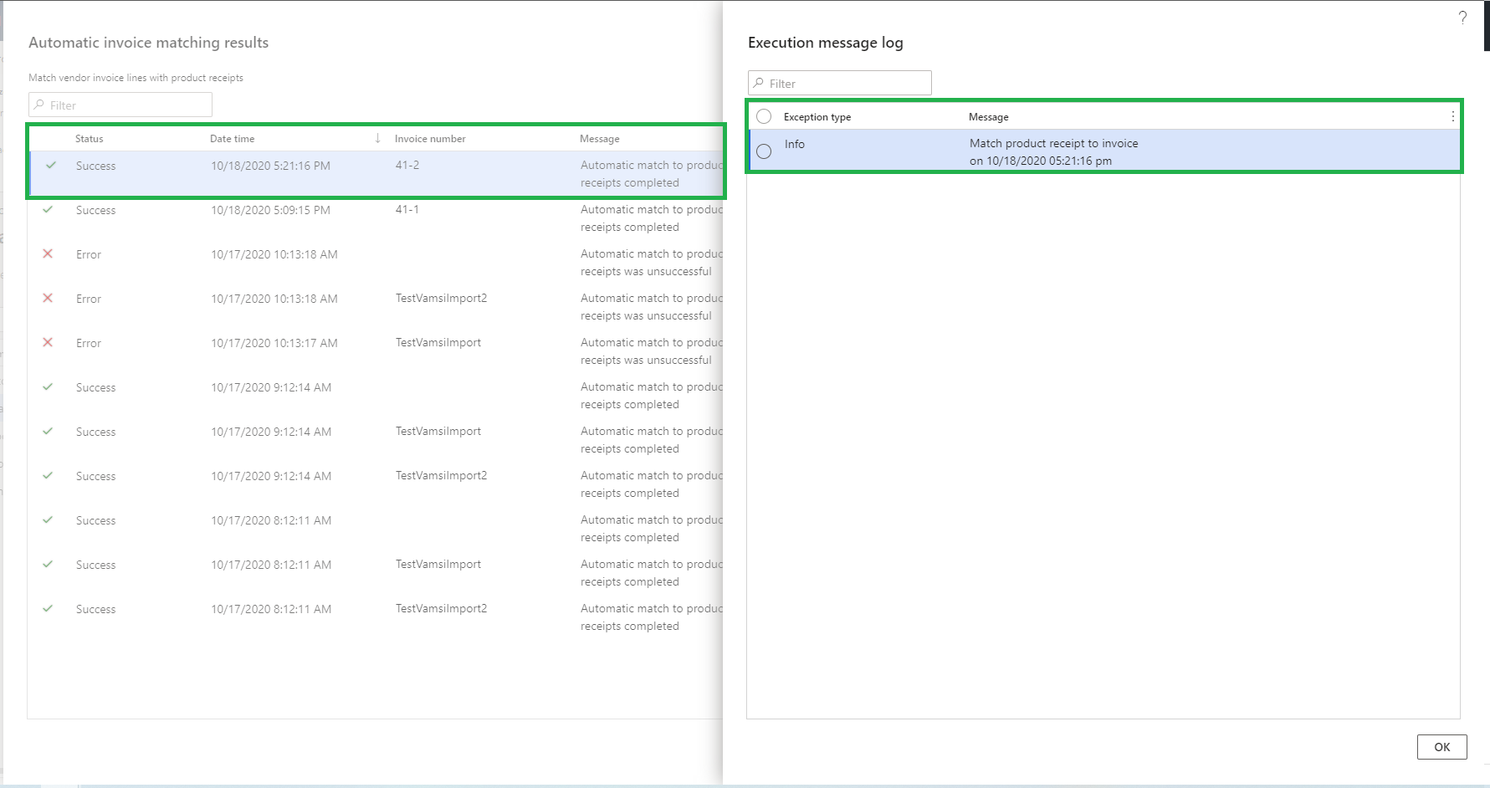
Task: Click search icon in matching results filter
Action: coord(39,105)
